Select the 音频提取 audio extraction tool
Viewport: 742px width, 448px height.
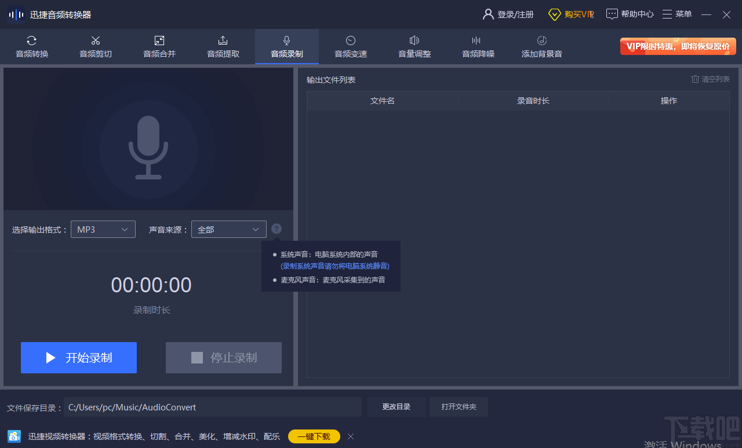click(x=223, y=46)
